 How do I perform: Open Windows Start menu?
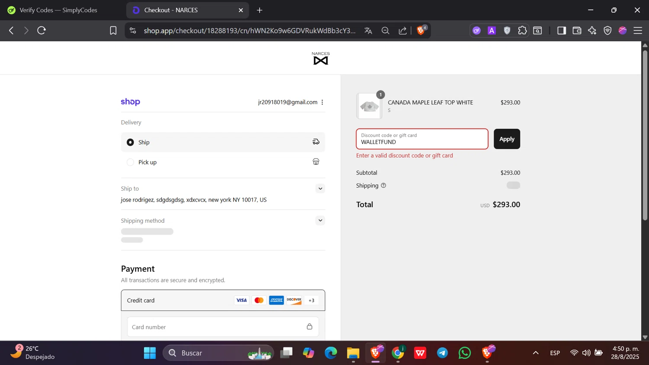(x=150, y=353)
